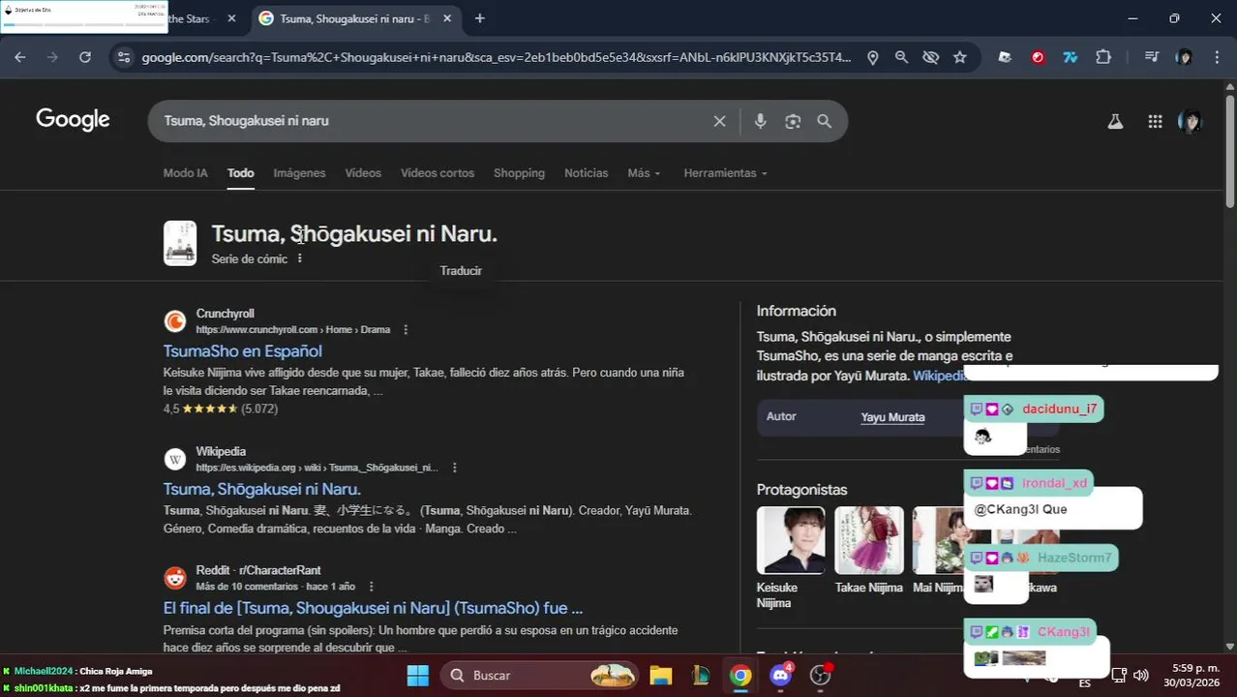Image resolution: width=1237 pixels, height=697 pixels.
Task: Click the location permission icon in address bar
Action: coord(872,57)
